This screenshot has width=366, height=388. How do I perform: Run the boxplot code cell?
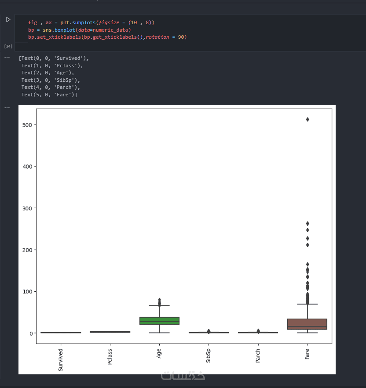[x=8, y=19]
